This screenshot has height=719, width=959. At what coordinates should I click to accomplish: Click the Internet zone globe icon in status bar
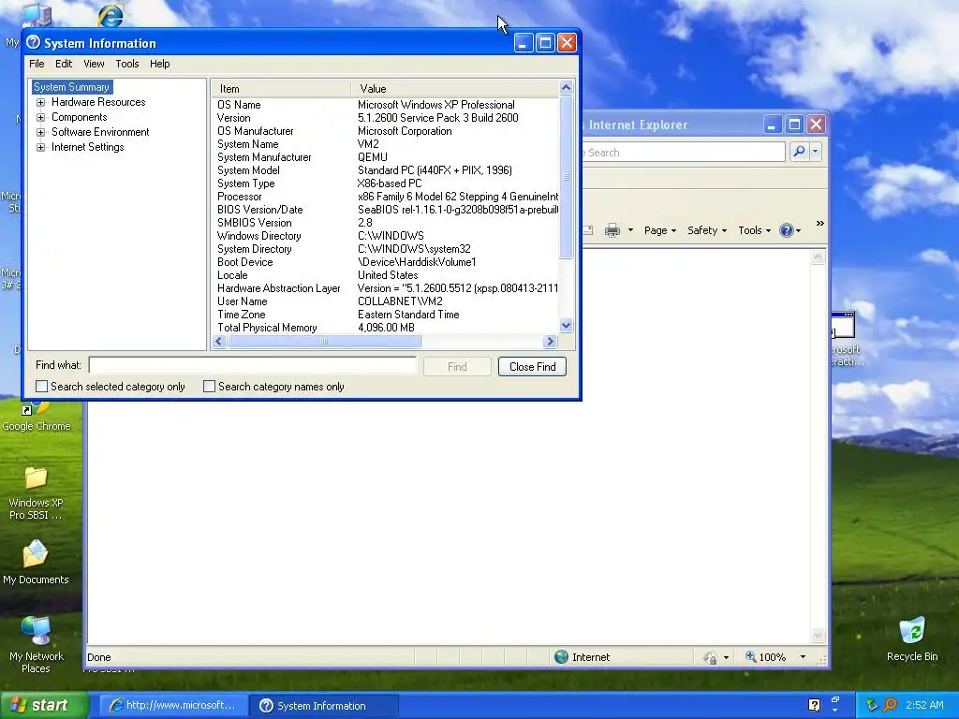[562, 656]
